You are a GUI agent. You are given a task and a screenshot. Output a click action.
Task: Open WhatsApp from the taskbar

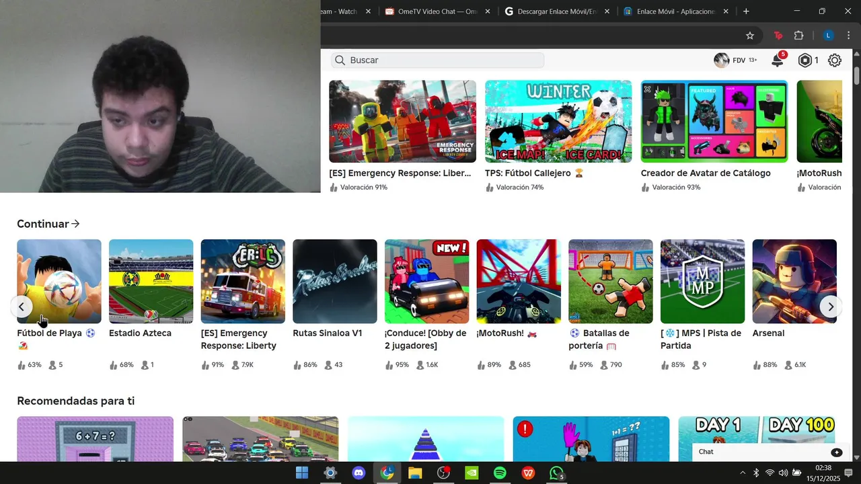(556, 473)
